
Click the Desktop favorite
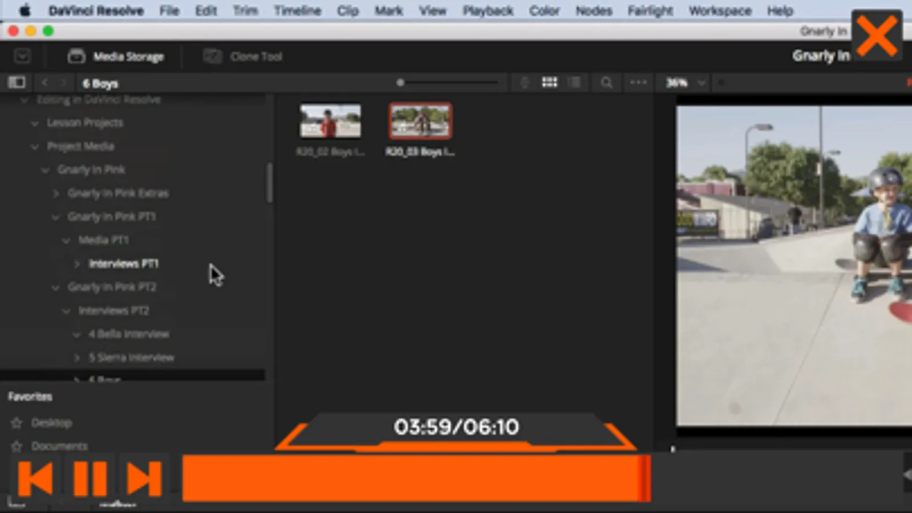pyautogui.click(x=51, y=422)
